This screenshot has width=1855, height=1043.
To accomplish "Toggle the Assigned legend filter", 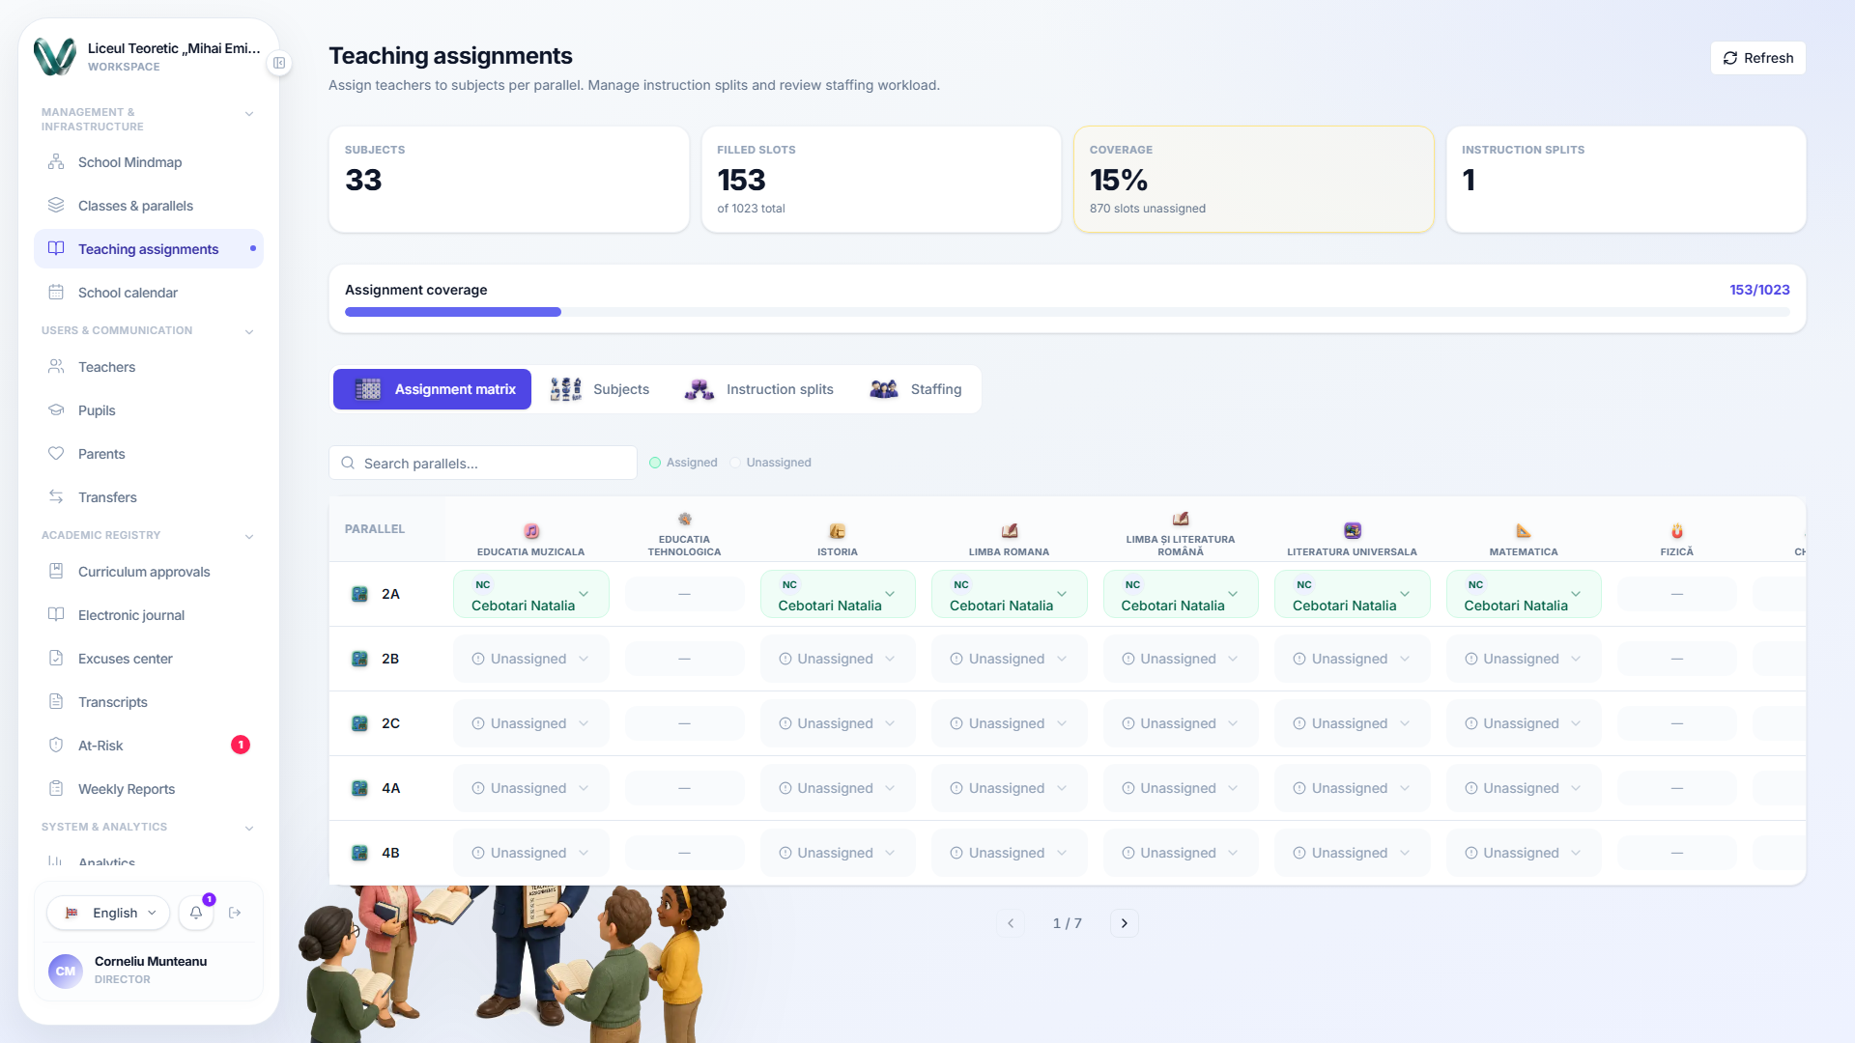I will 683,463.
